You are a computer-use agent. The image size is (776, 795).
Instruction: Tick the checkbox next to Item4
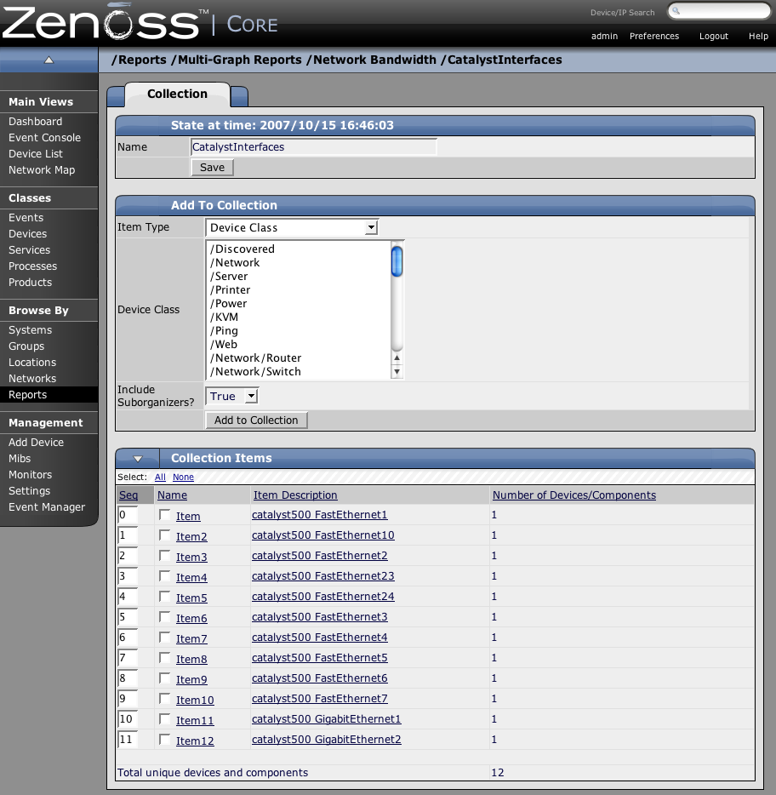164,576
